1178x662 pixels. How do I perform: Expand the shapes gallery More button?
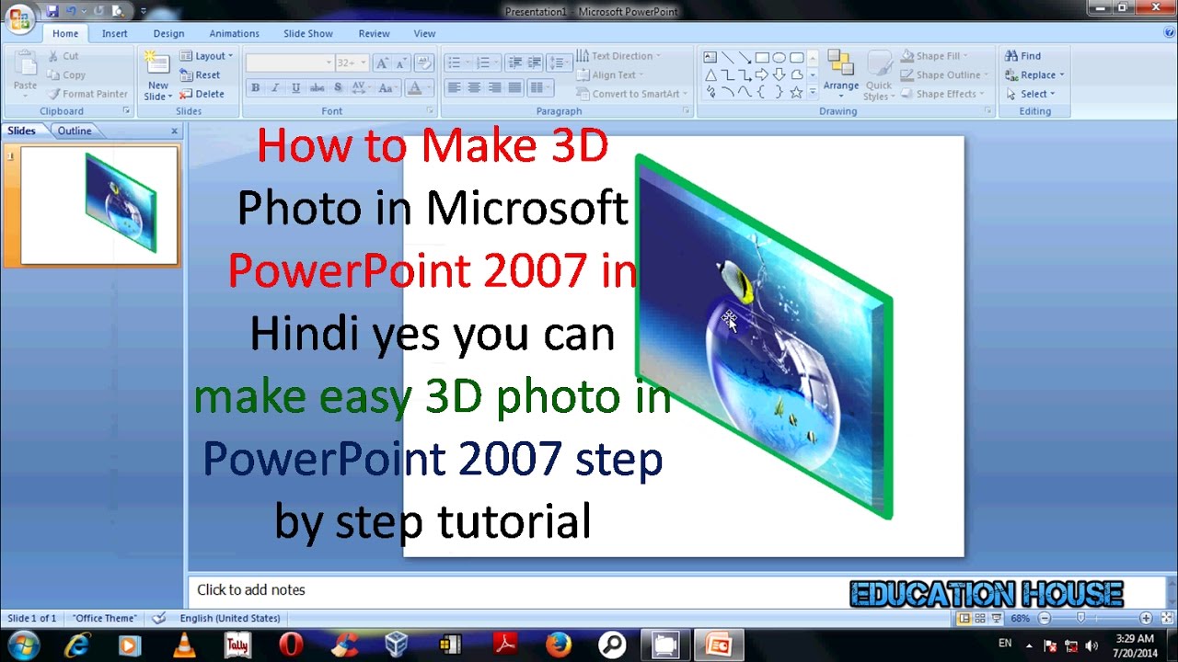click(812, 92)
